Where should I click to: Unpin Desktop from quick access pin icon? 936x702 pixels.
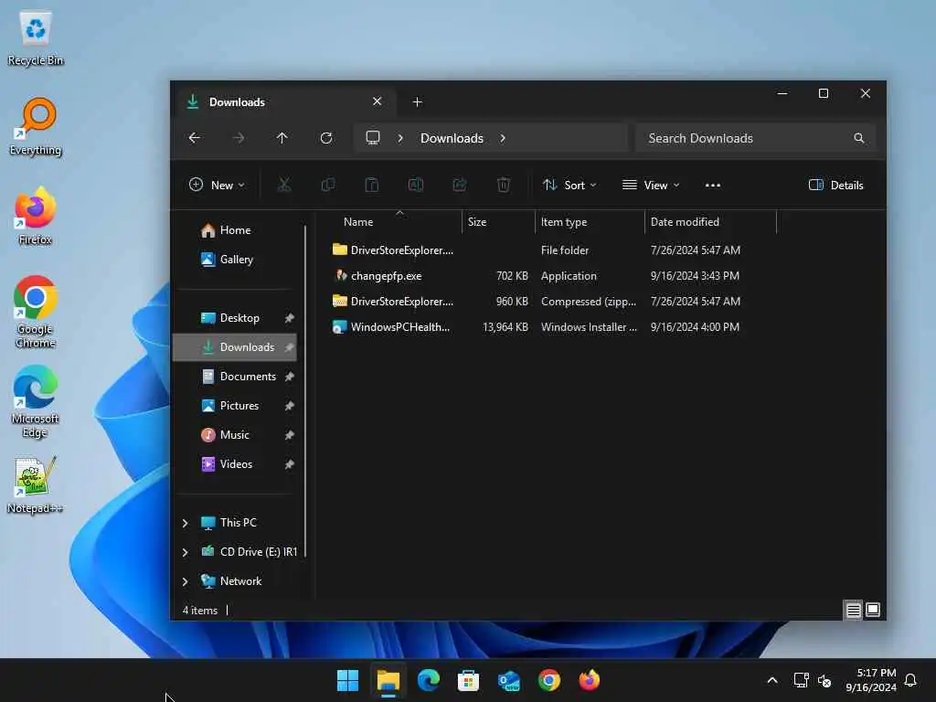(x=290, y=318)
